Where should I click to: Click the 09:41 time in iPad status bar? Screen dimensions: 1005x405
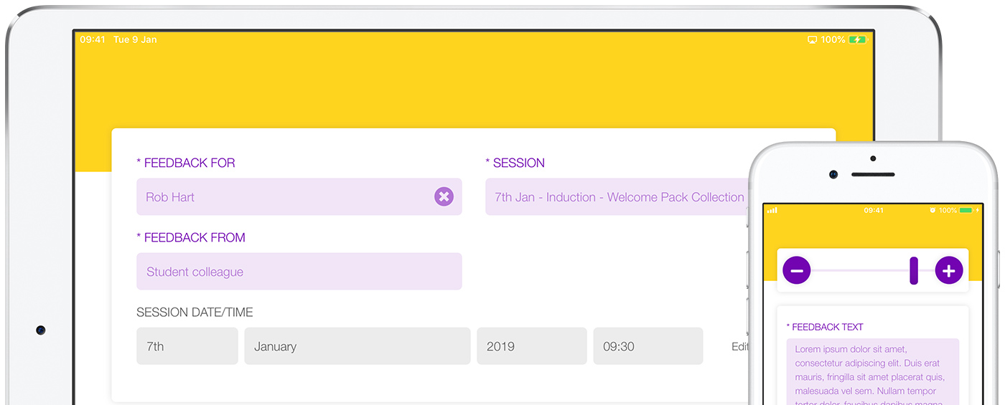(x=93, y=40)
